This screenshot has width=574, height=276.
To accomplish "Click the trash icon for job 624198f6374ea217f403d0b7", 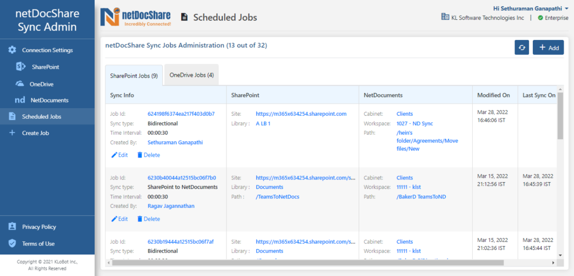I will click(x=140, y=155).
